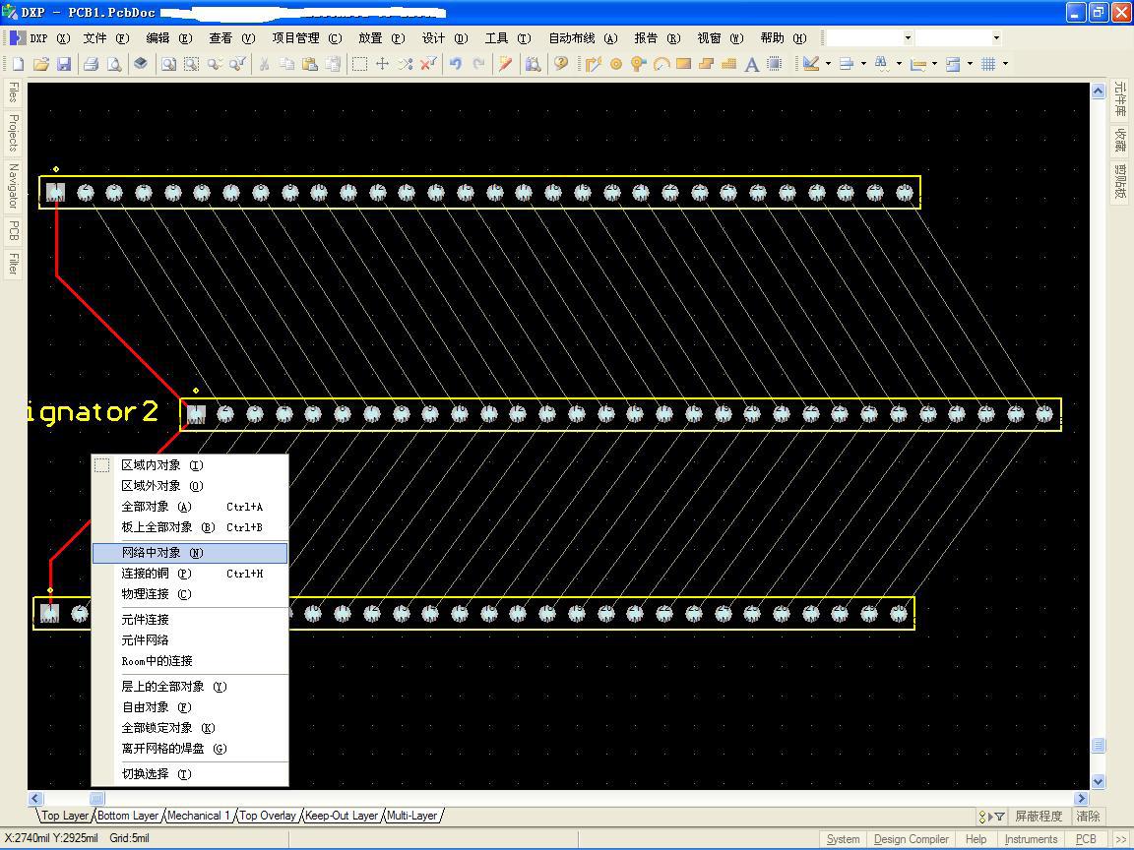Select the interactive routing tool icon
1134x850 pixels.
click(x=593, y=64)
